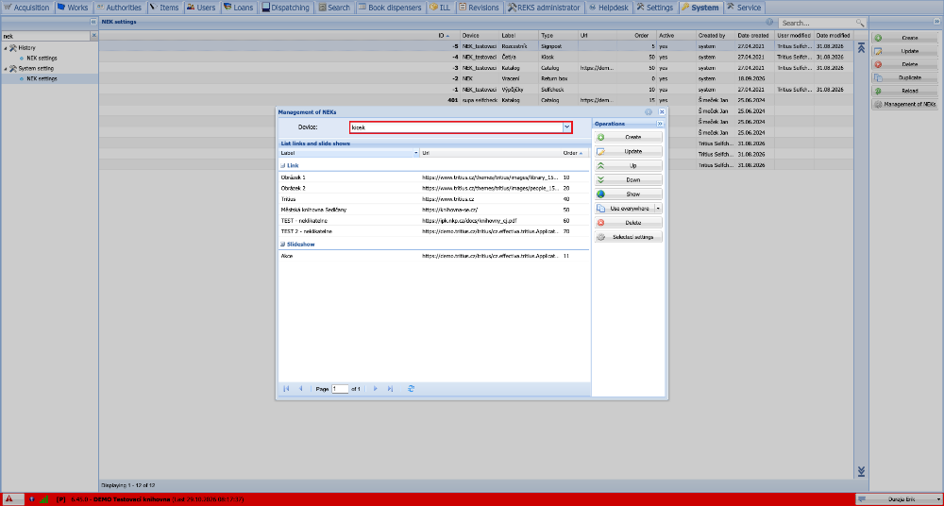Clear the nek filter in left panel
This screenshot has width=944, height=506.
(x=93, y=36)
